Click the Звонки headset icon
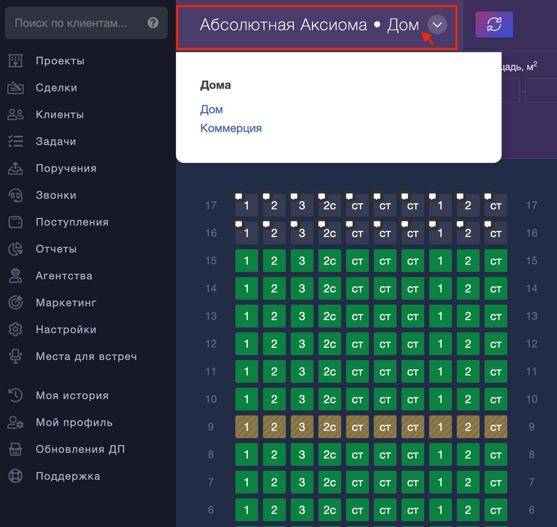The width and height of the screenshot is (557, 527). [15, 195]
